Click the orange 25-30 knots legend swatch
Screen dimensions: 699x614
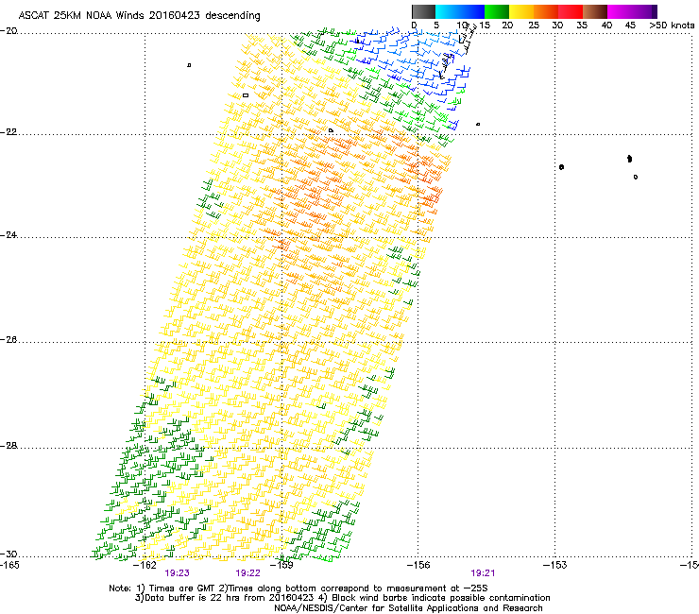point(546,11)
